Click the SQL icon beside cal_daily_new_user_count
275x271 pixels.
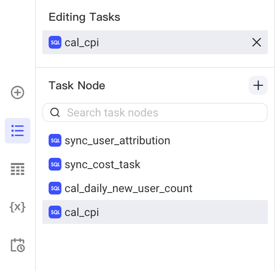[55, 188]
